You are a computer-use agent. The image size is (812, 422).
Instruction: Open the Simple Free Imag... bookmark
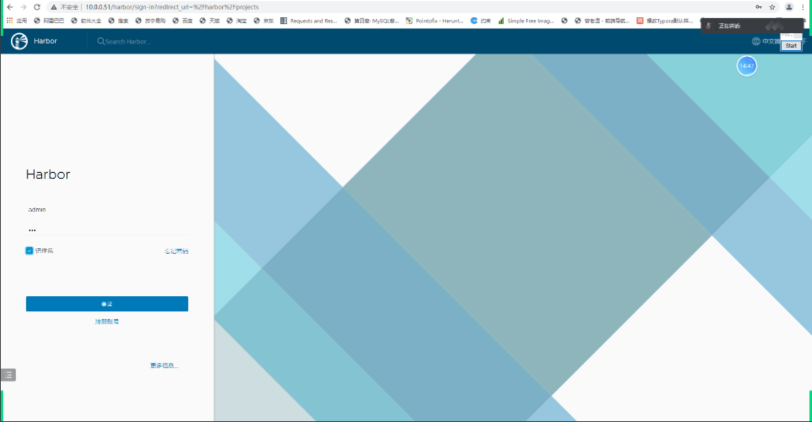(x=526, y=21)
